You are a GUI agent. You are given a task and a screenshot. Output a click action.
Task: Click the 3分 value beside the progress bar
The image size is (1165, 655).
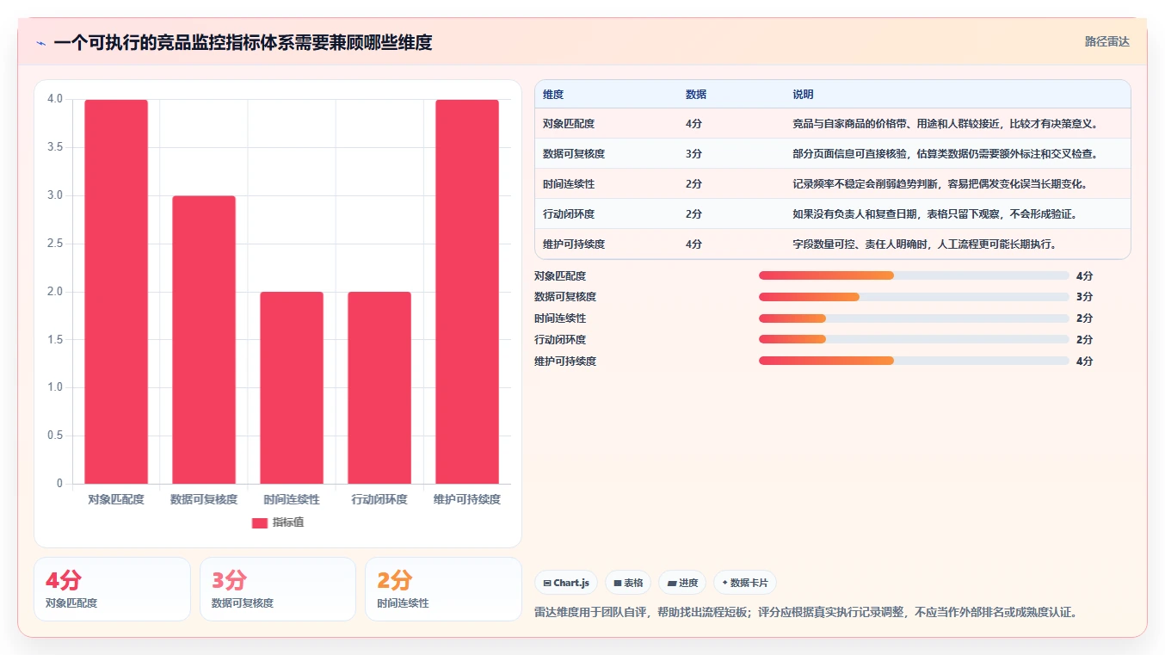click(1084, 297)
